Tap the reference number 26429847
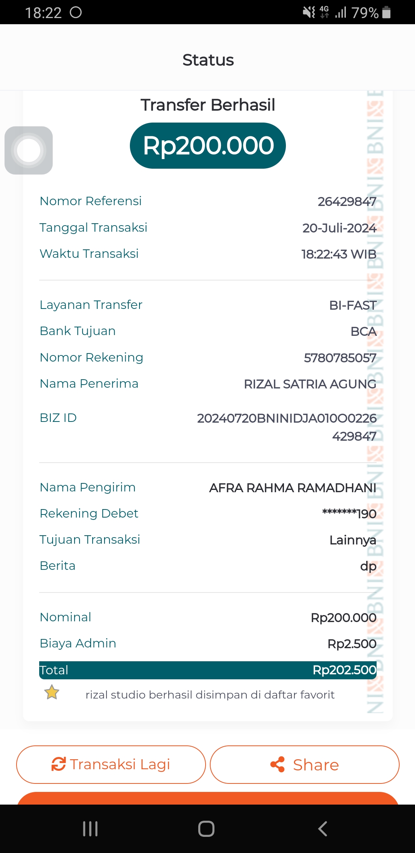Viewport: 415px width, 853px height. tap(347, 201)
